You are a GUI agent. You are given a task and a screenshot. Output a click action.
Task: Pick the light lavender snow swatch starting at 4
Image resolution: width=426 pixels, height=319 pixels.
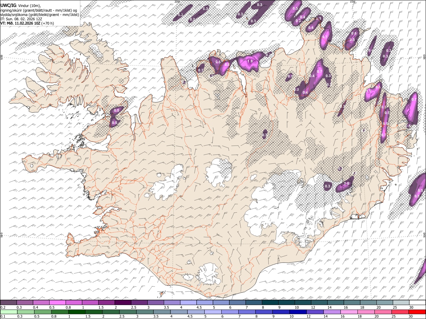tap(188, 302)
